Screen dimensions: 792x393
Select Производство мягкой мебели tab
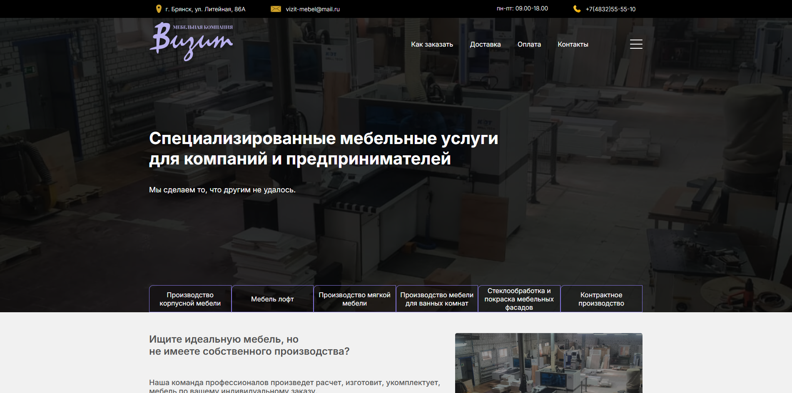click(355, 299)
